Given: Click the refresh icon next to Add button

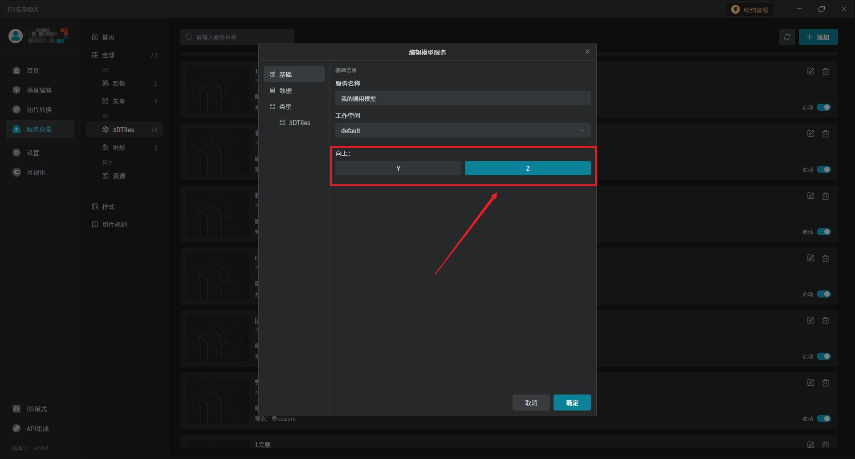Looking at the screenshot, I should coord(787,37).
